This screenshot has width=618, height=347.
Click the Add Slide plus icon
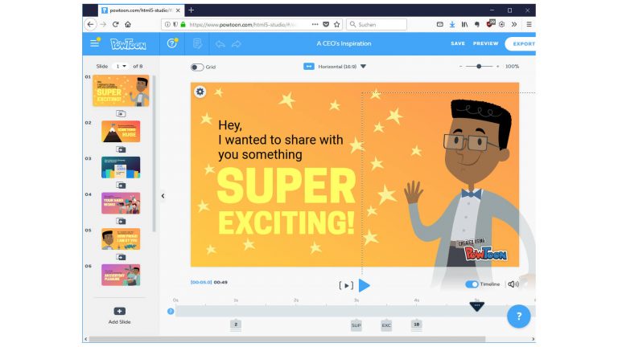pyautogui.click(x=119, y=311)
